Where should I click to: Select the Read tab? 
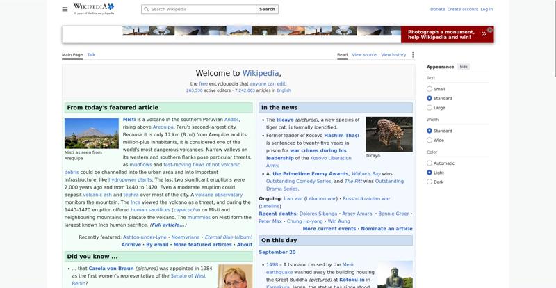pos(342,55)
